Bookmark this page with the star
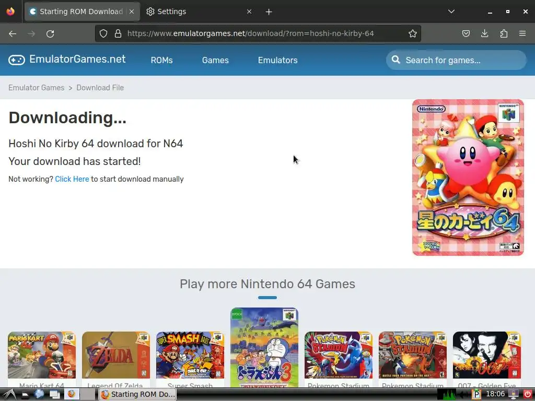Screen dimensions: 535x401 point(413,33)
